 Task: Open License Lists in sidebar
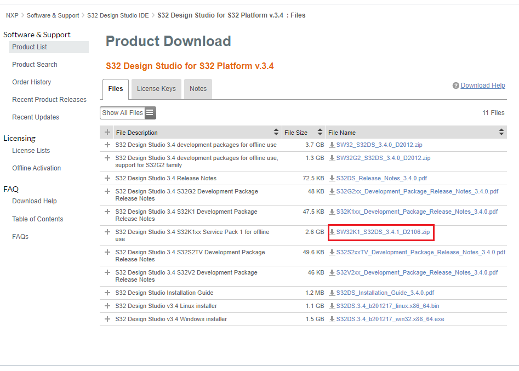coord(31,151)
